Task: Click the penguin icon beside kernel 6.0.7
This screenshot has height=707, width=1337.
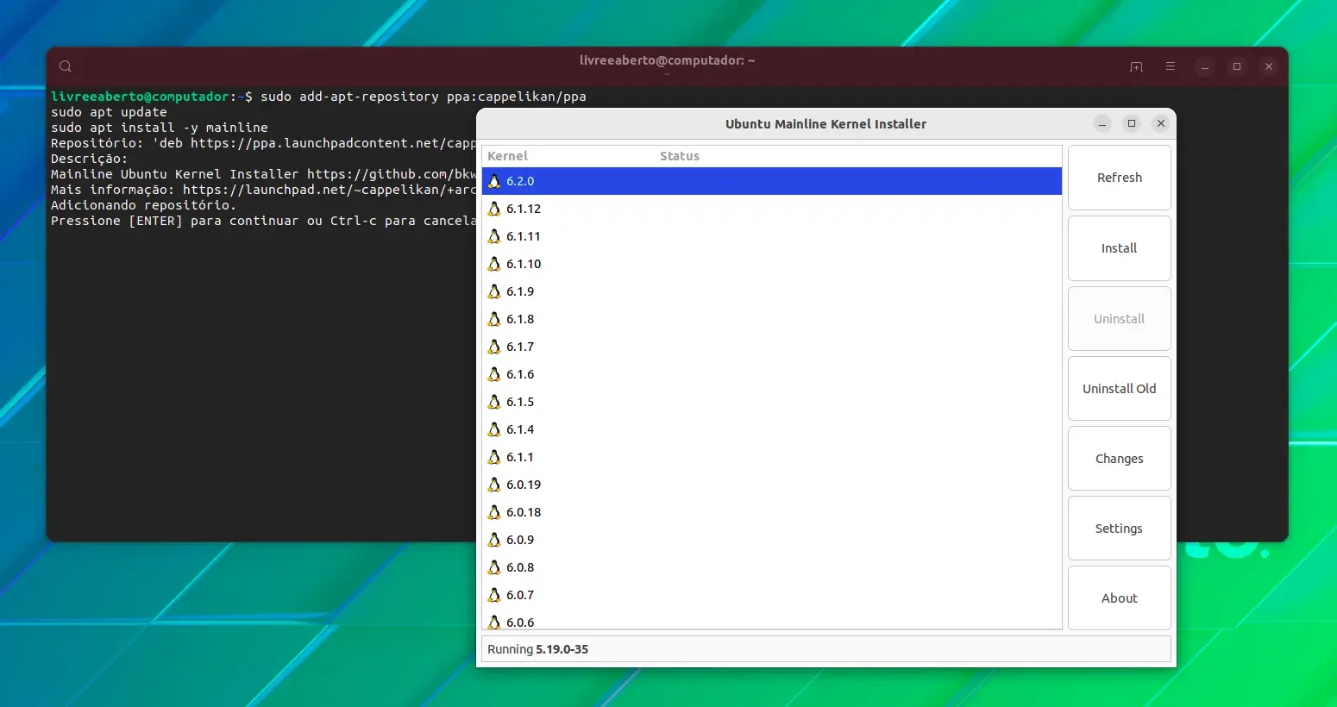Action: pos(494,595)
